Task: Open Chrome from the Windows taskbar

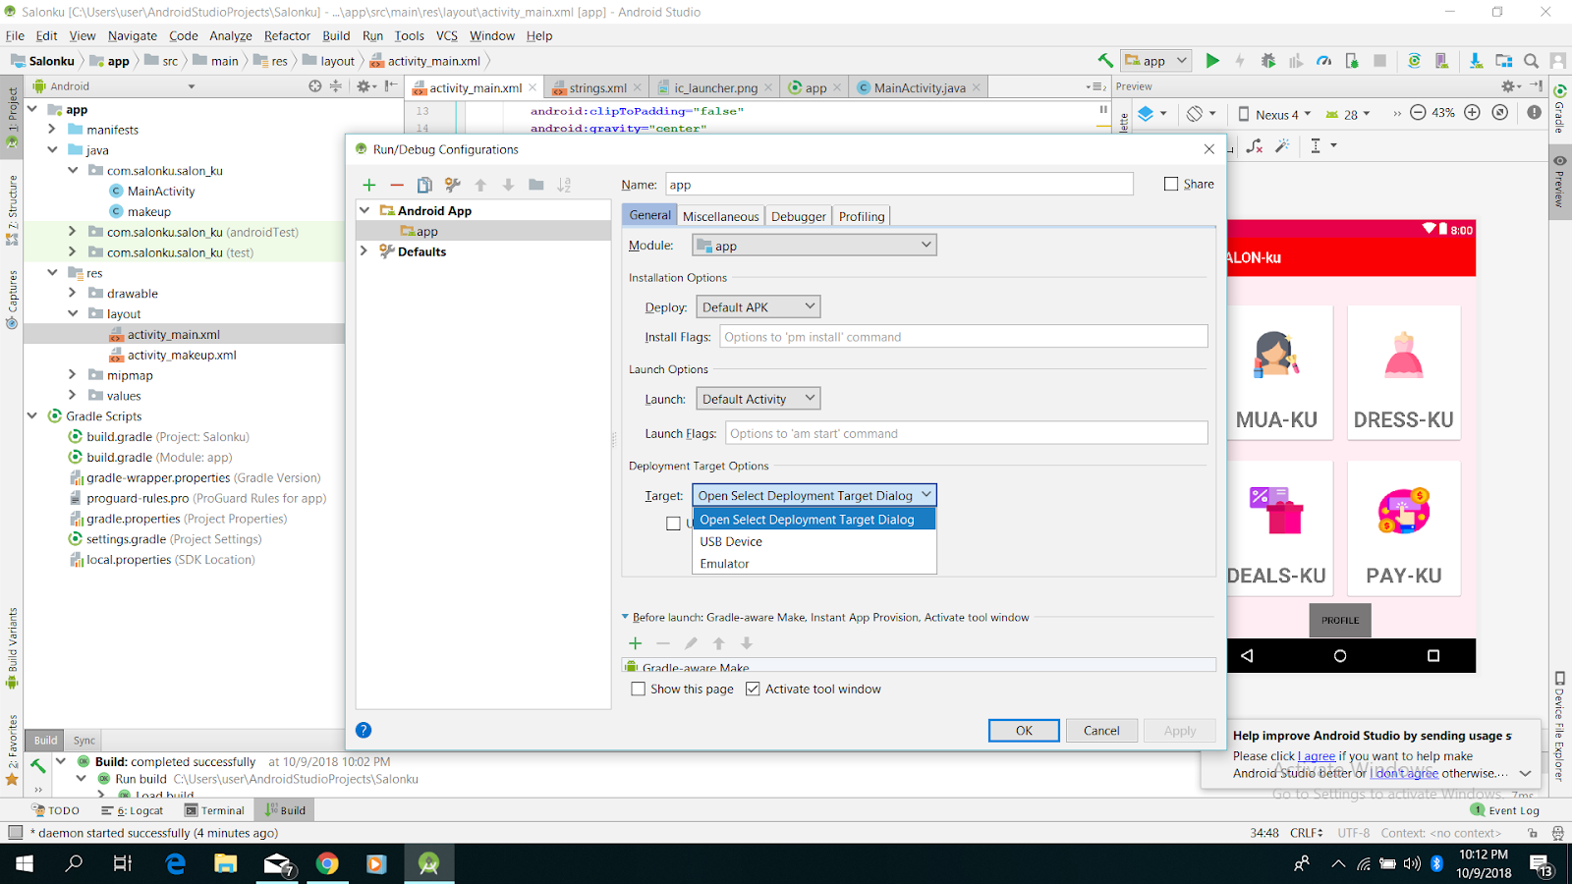Action: pos(327,863)
